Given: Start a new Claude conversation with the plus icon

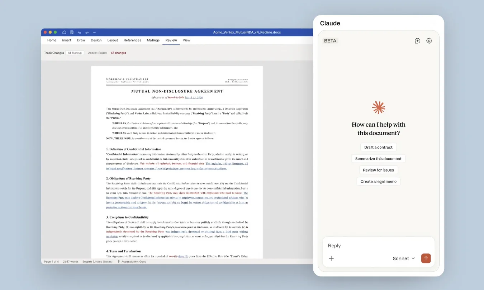Looking at the screenshot, I should click(417, 40).
